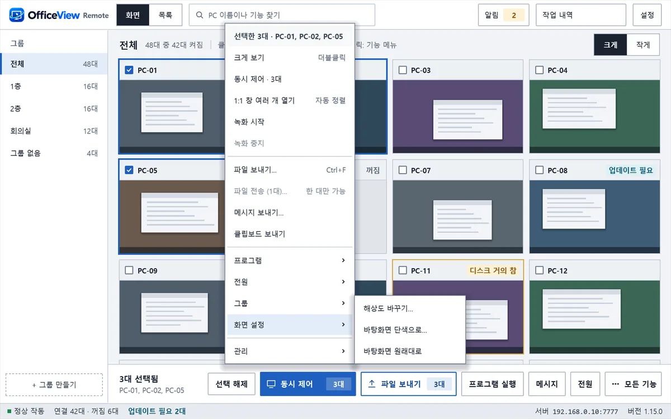Open the 모든 기능 menu button
The image size is (671, 419).
coord(634,384)
